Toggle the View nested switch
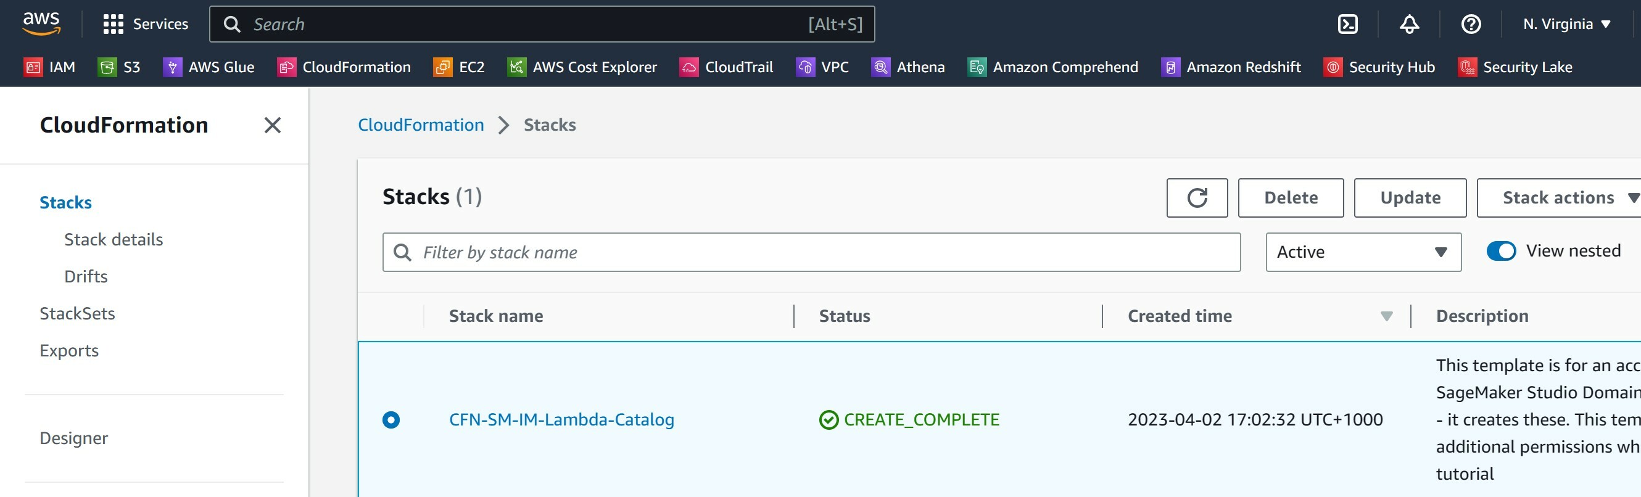 [1501, 252]
